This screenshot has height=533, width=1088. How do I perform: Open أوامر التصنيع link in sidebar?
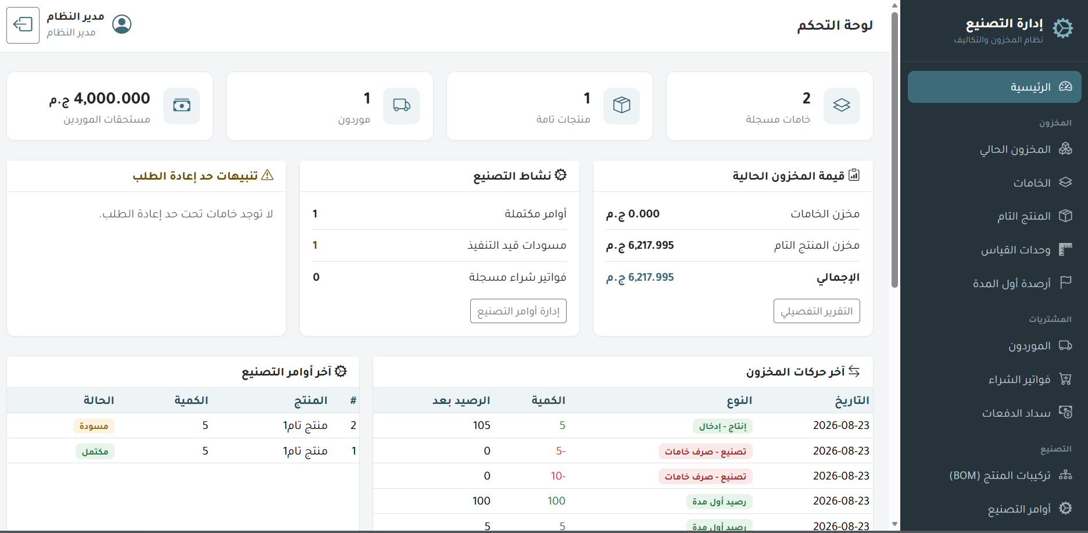pyautogui.click(x=994, y=508)
